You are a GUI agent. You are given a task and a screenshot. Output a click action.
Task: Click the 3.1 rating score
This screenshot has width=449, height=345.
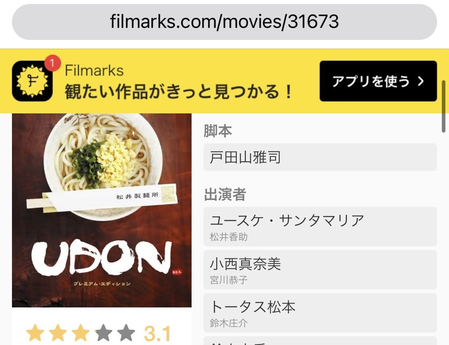pos(157,333)
